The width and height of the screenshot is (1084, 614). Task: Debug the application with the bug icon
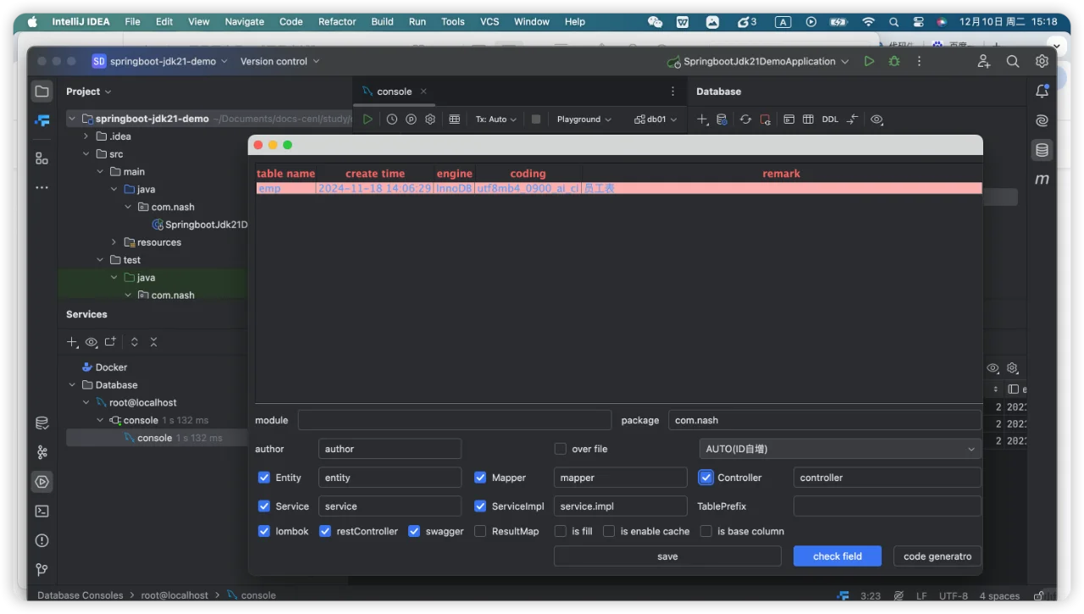point(893,61)
